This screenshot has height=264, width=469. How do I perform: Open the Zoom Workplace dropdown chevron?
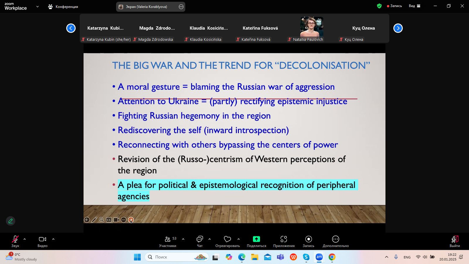tap(38, 6)
